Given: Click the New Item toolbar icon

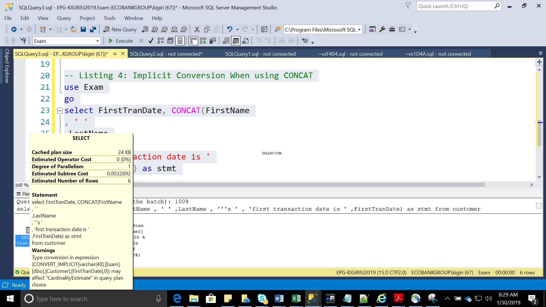Looking at the screenshot, I should tap(43, 29).
